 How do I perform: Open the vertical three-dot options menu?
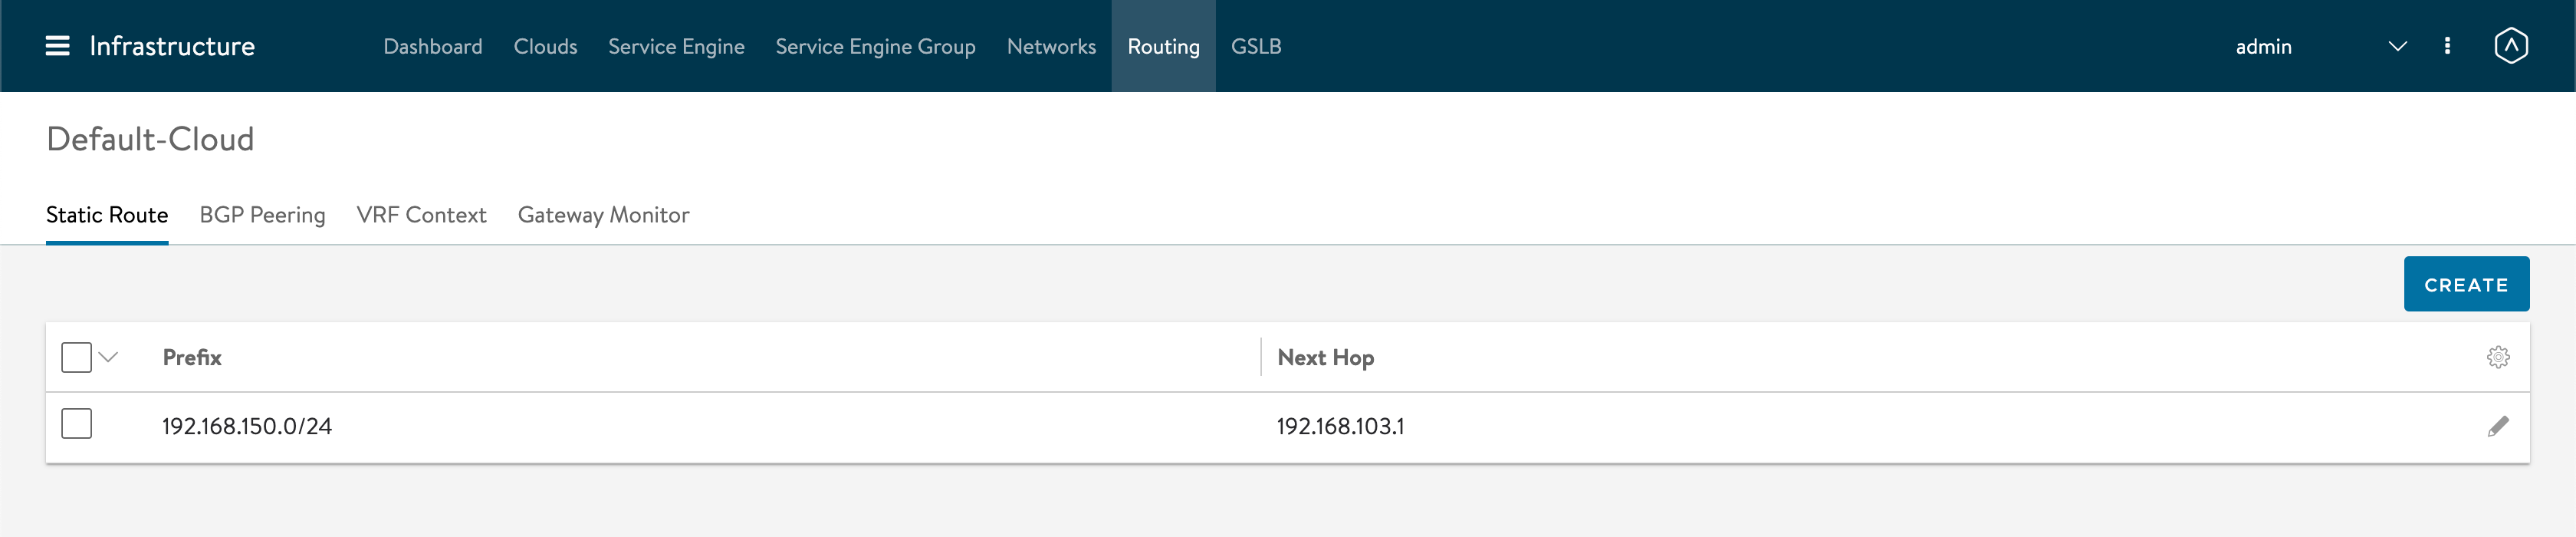[x=2447, y=46]
